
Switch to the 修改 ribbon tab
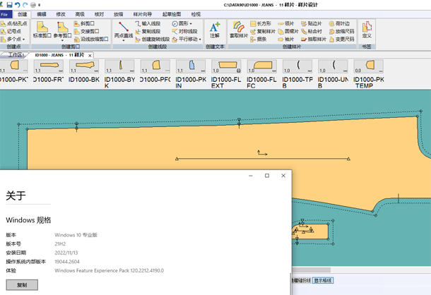61,14
